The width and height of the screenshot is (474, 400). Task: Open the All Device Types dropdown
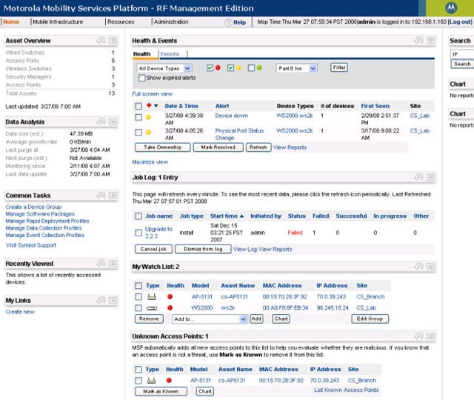point(159,68)
